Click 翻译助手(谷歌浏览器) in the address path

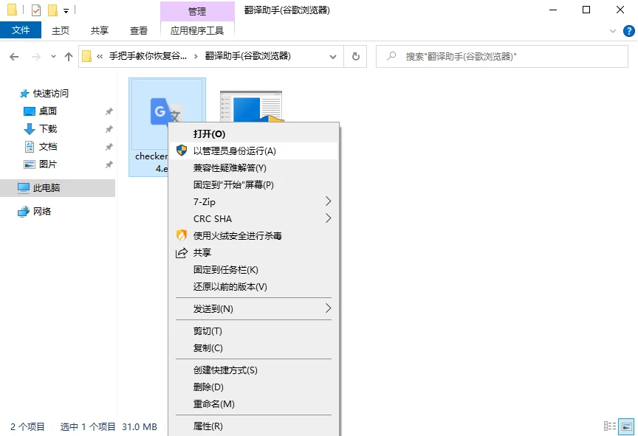[x=248, y=56]
